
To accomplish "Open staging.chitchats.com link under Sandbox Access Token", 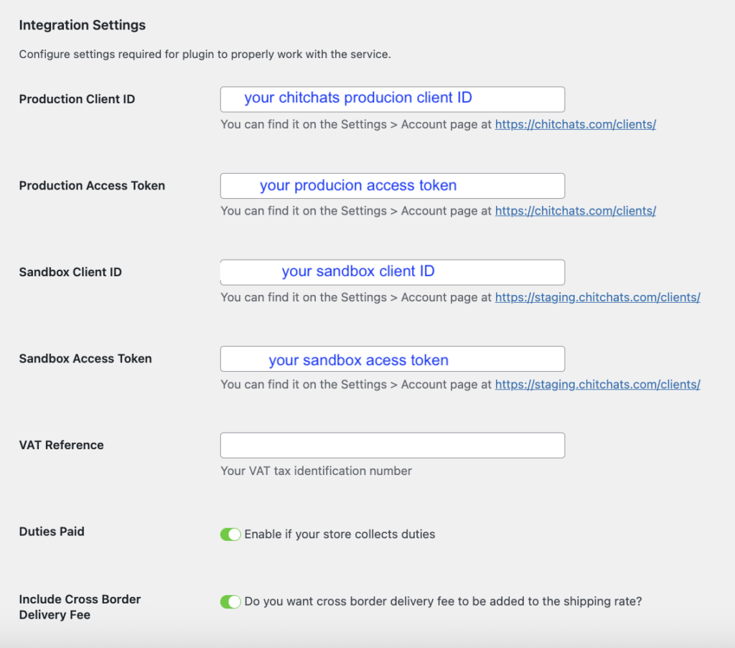I will 597,384.
